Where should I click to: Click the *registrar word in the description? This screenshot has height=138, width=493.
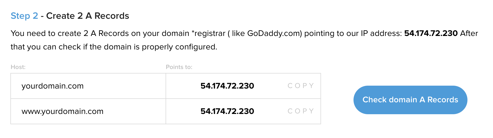point(208,33)
